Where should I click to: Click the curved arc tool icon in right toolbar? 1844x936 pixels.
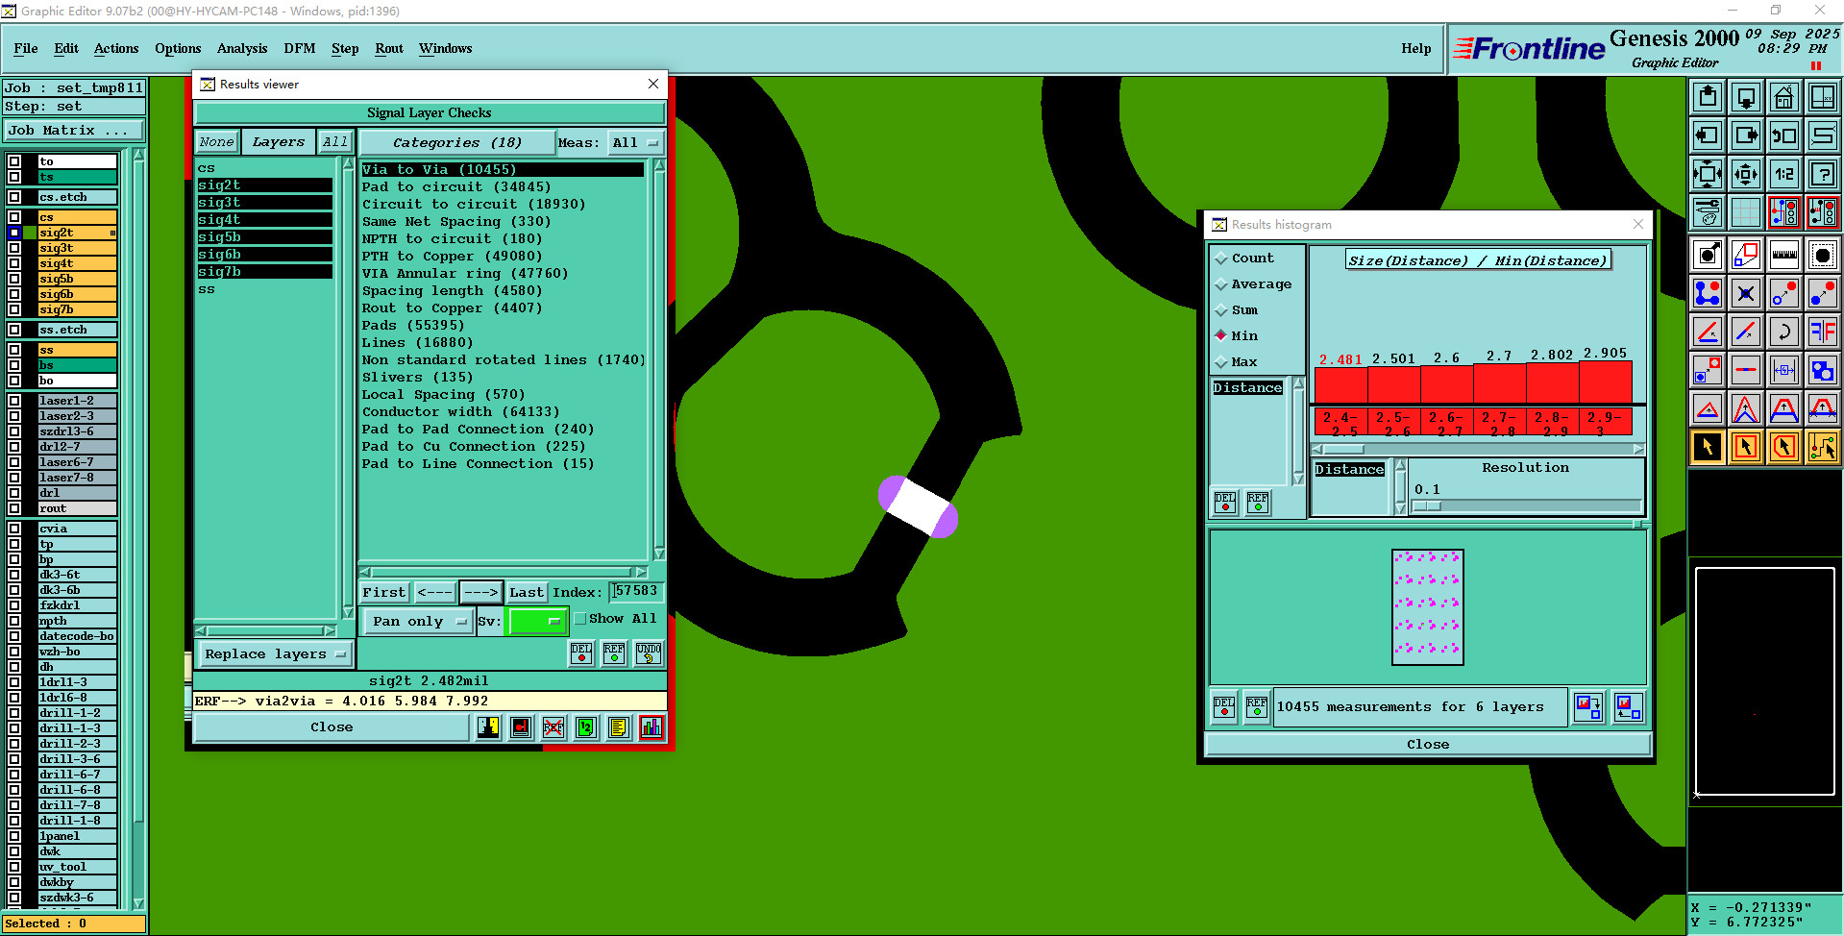point(1784,332)
